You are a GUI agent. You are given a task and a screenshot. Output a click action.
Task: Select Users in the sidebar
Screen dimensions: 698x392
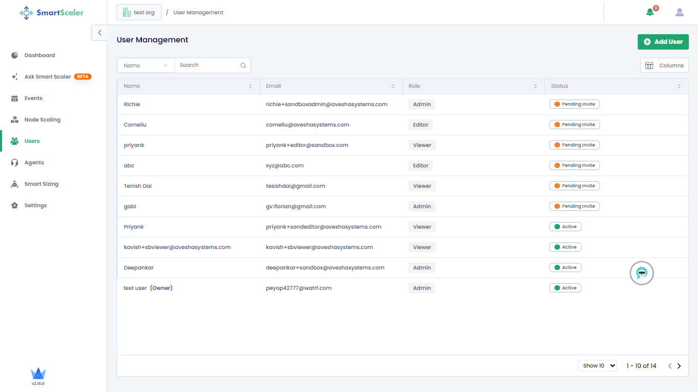point(32,141)
